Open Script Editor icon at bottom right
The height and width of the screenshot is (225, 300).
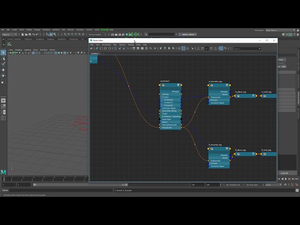coord(297,190)
